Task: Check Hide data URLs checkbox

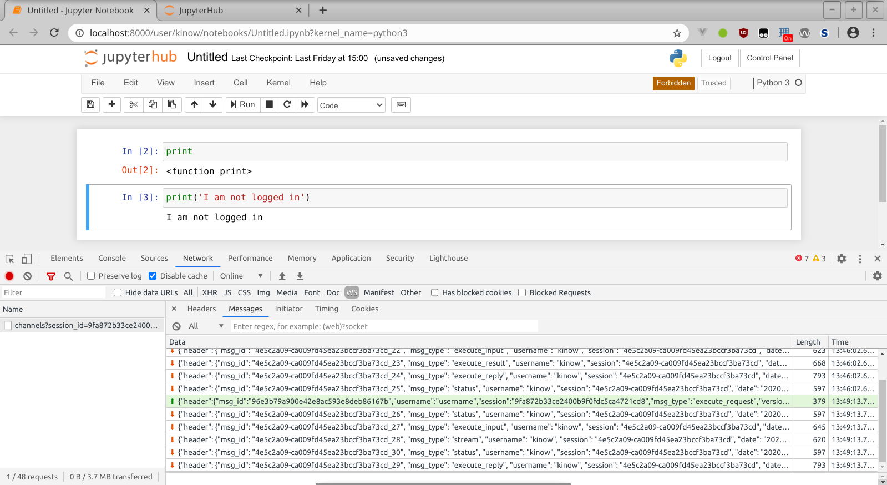Action: [118, 292]
